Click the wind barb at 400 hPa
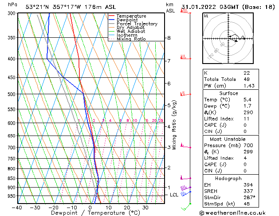The width and height of the screenshot is (279, 216). (x=183, y=57)
